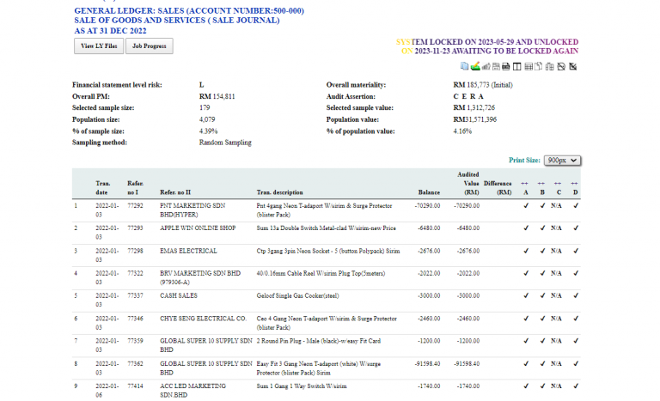Screen dimensions: 660x401
Task: Expand column A arrows in table header
Action: click(x=524, y=184)
